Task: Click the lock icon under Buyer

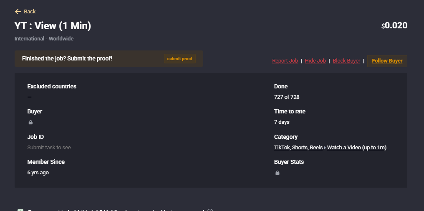Action: [x=30, y=123]
